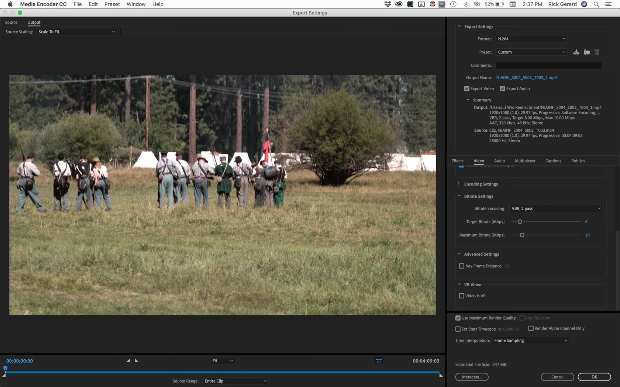
Task: Click the Maximum Bitrate value 10
Action: (x=587, y=235)
